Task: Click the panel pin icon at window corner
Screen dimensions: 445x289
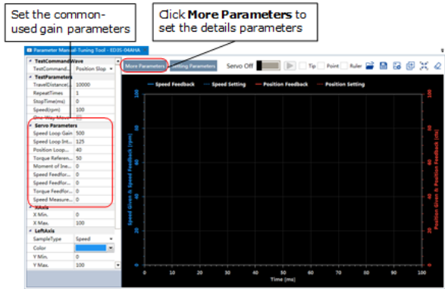Action: tap(442, 50)
